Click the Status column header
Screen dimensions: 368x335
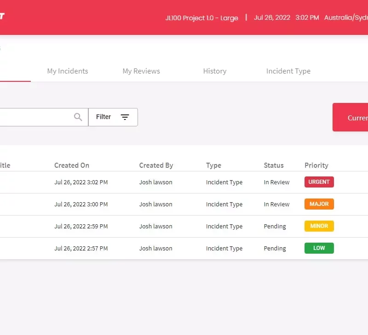274,165
